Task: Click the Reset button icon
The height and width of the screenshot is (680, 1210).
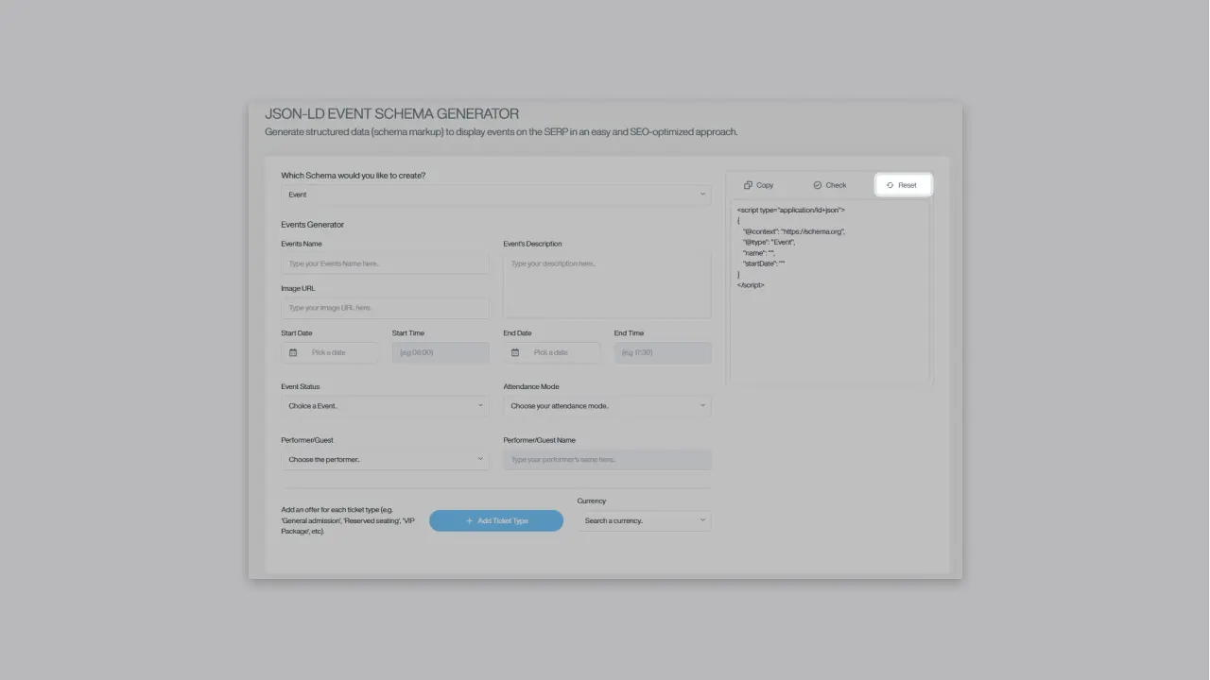Action: 890,185
